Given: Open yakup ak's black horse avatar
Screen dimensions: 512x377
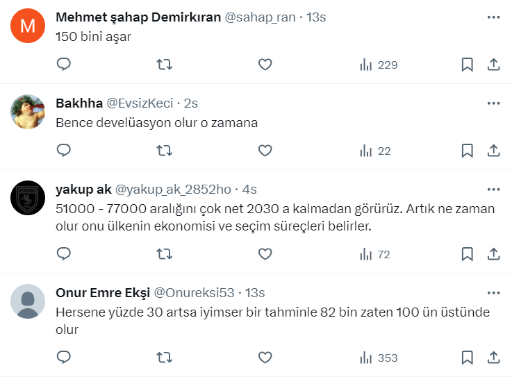Looking at the screenshot, I should 28,199.
